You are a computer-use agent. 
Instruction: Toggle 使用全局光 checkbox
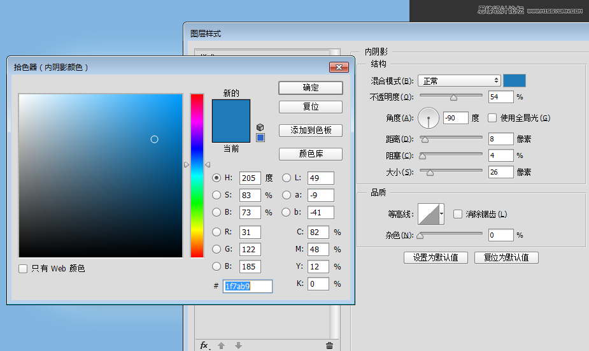[x=492, y=118]
